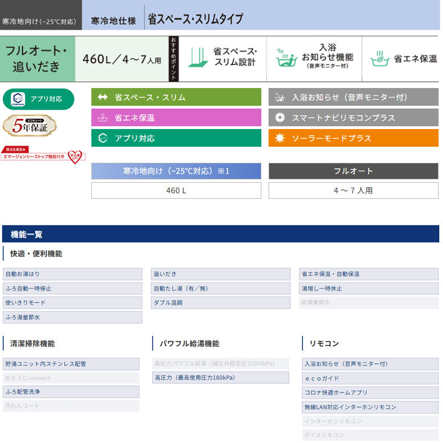
Task: Click gray 入浴お知らせ（音声モニター付） bar
Action: pos(353,97)
